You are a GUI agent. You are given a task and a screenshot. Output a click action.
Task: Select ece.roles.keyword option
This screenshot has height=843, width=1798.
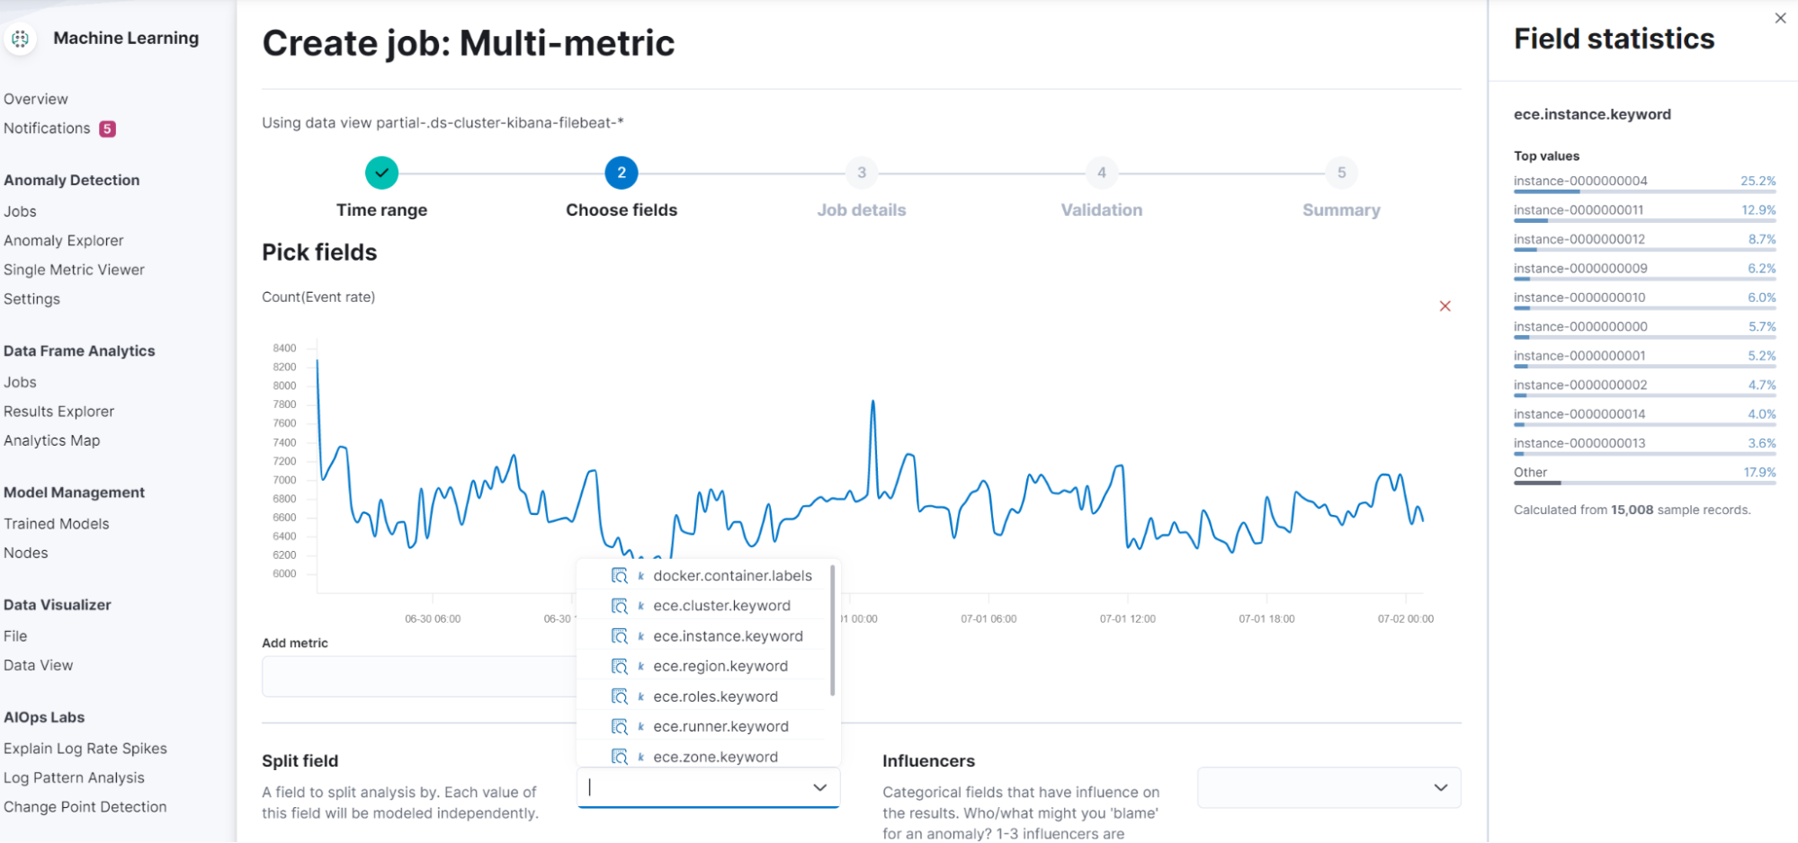click(x=715, y=697)
